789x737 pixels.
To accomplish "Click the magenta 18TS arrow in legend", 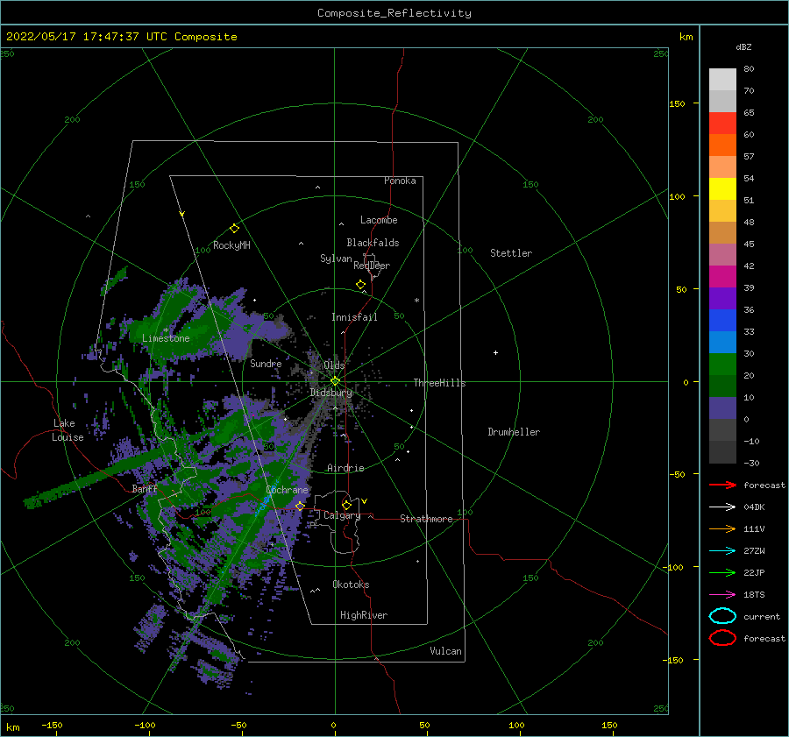I will (x=722, y=595).
